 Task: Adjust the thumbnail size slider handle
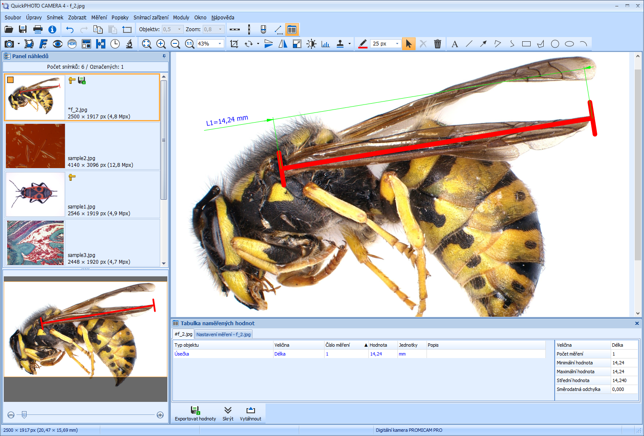coord(24,415)
